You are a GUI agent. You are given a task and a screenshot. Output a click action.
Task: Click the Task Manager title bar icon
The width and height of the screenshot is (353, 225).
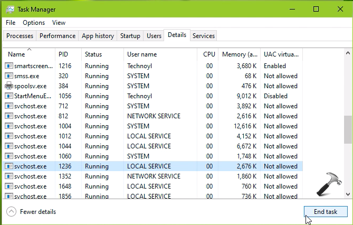[9, 9]
